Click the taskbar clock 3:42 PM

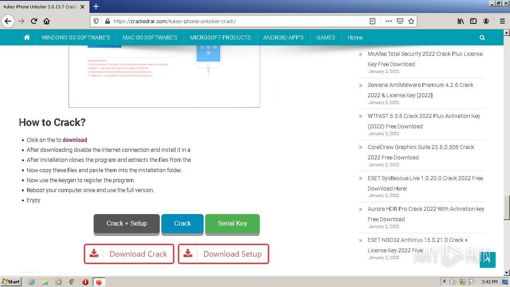pos(489,282)
